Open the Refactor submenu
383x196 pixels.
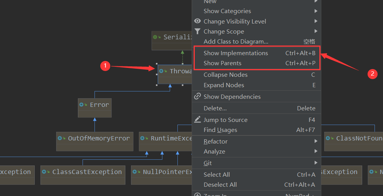(216, 142)
